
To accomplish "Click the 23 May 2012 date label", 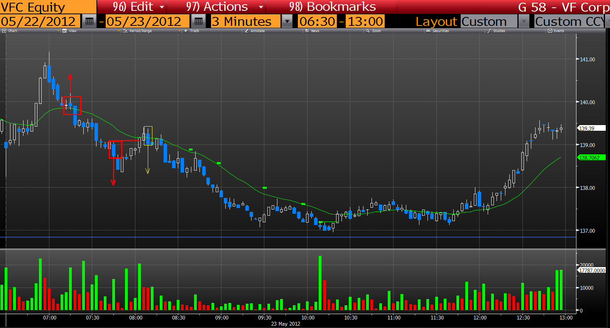I will (286, 324).
